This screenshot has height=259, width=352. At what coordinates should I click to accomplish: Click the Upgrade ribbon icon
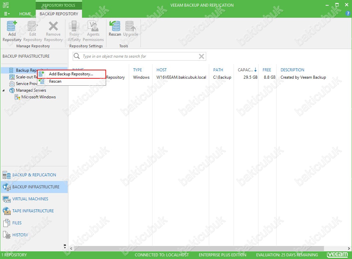tap(130, 26)
